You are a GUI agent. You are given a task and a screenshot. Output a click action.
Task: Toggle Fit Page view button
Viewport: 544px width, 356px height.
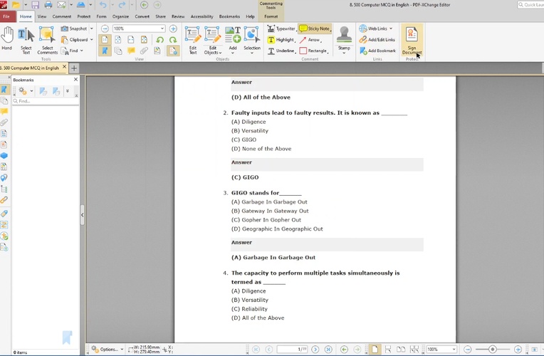(x=118, y=40)
